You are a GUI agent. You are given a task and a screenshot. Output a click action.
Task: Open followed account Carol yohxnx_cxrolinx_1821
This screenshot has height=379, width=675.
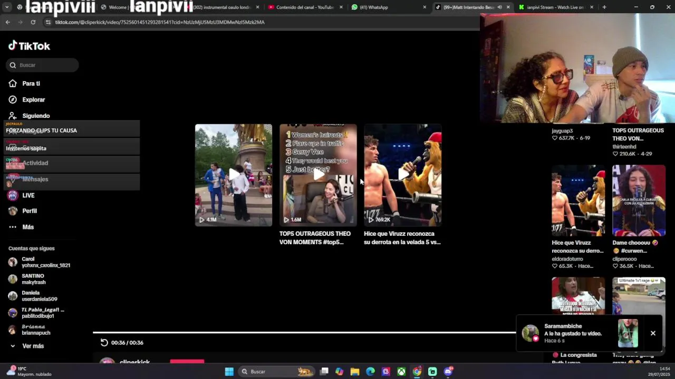(40, 262)
